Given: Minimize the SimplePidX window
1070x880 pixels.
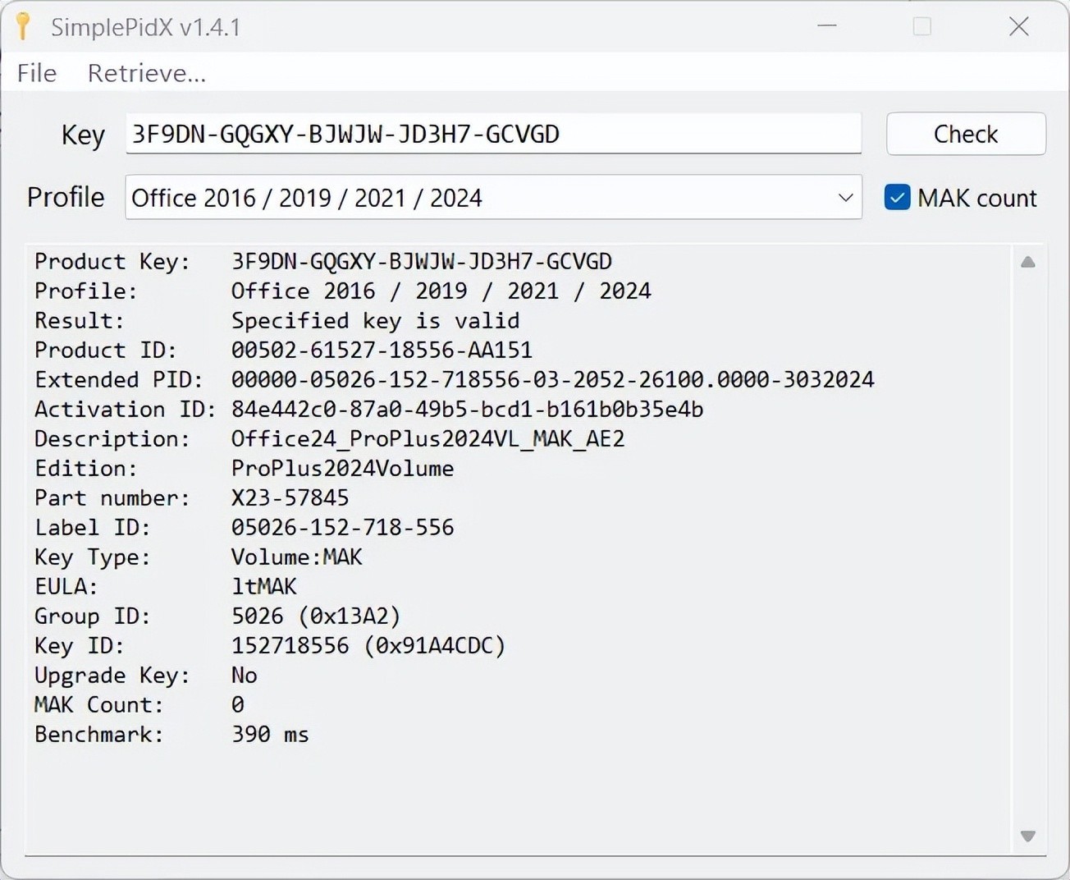Looking at the screenshot, I should click(x=827, y=26).
